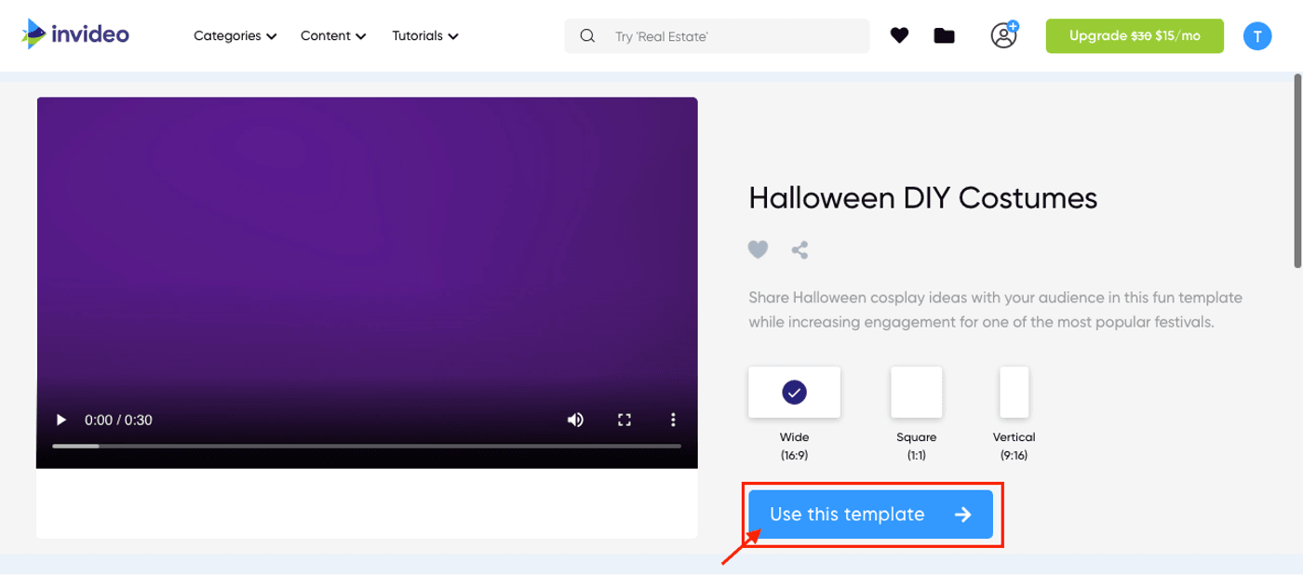Image resolution: width=1303 pixels, height=575 pixels.
Task: Open the Tutorials dropdown
Action: (423, 35)
